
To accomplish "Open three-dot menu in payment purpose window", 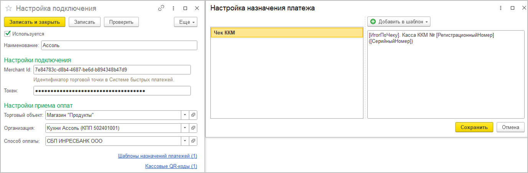I will [500, 8].
